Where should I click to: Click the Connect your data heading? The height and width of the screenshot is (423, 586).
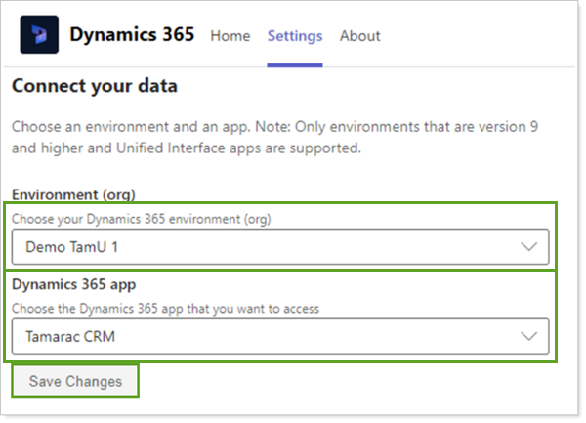(x=95, y=87)
